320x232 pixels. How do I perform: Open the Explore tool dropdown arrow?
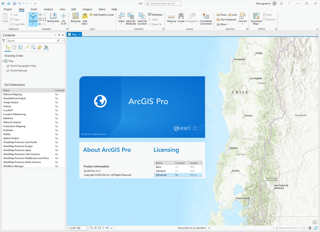[x=33, y=24]
